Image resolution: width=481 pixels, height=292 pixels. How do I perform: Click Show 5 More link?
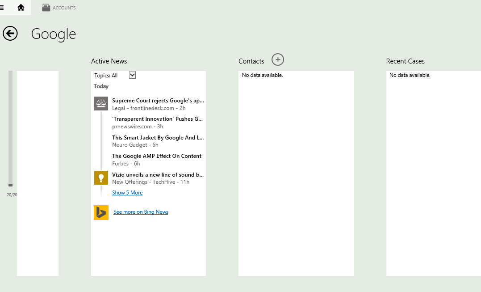(x=127, y=193)
